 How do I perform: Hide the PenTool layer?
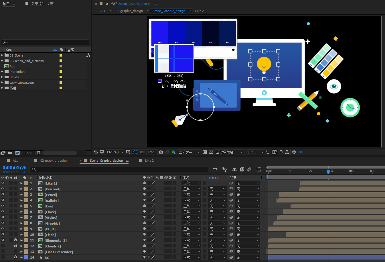3,189
